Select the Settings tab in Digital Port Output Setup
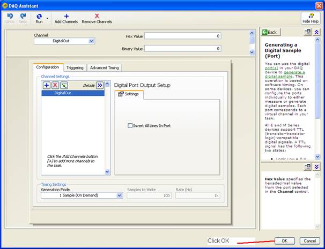325x249 pixels. (x=129, y=94)
